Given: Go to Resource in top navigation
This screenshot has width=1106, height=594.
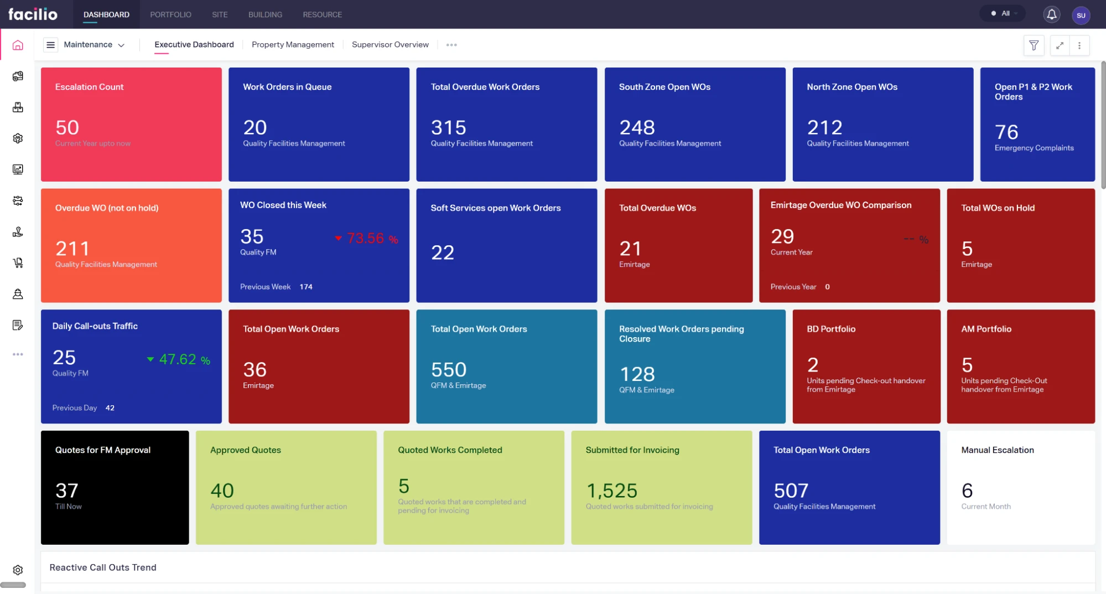Looking at the screenshot, I should coord(322,14).
